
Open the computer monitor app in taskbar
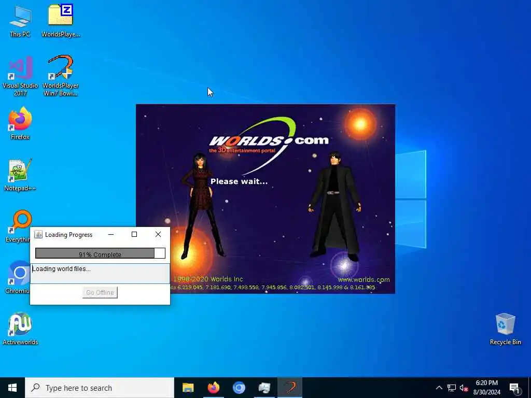[x=264, y=388]
